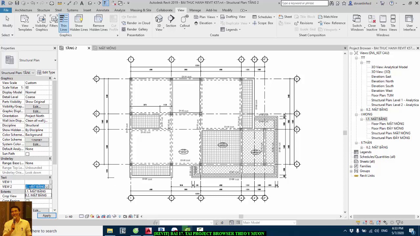Viewport: 420px width, 236px height.
Task: Click Edit button for System Color schemes
Action: [x=37, y=144]
